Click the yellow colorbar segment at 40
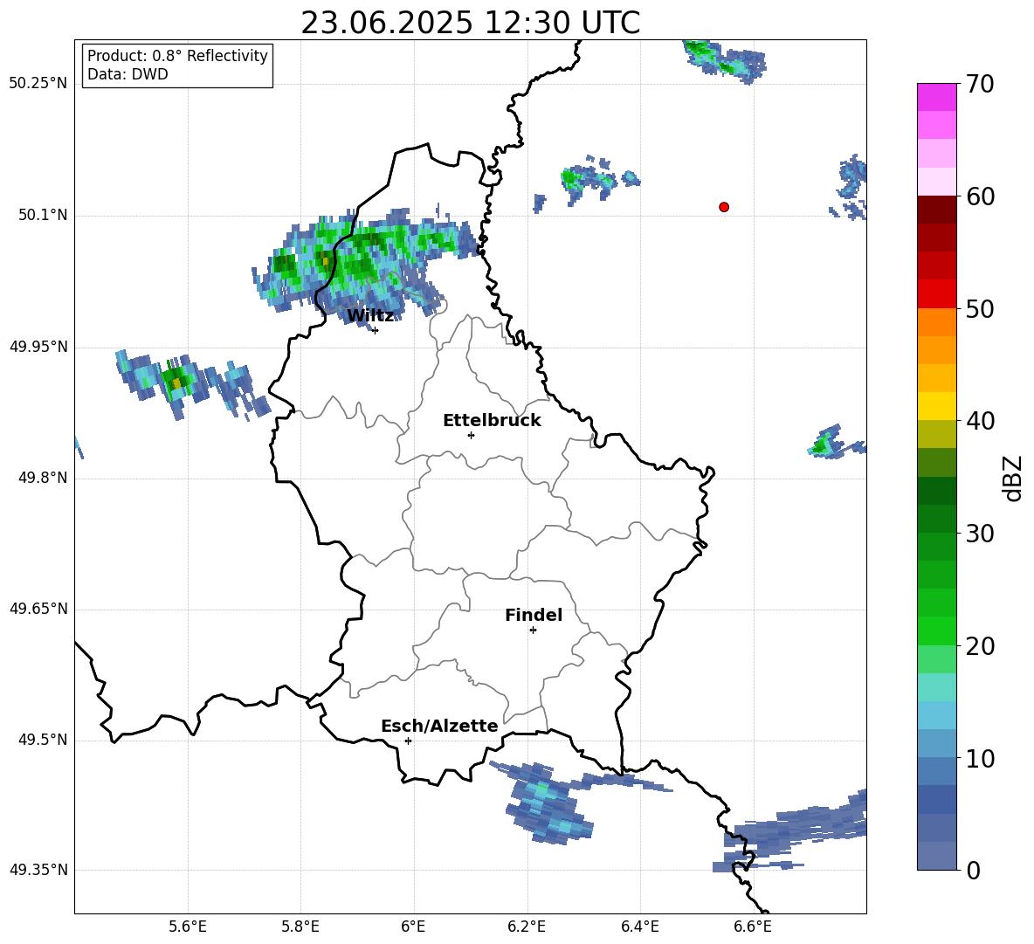Screen dimensions: 1034x944 coord(936,406)
